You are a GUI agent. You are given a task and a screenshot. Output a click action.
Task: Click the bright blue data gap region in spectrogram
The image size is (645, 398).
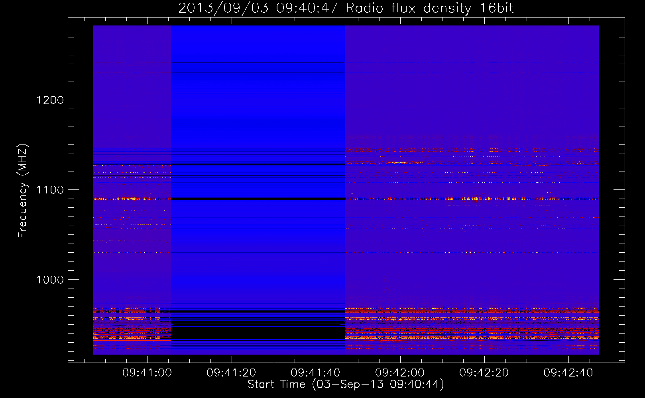(x=258, y=190)
